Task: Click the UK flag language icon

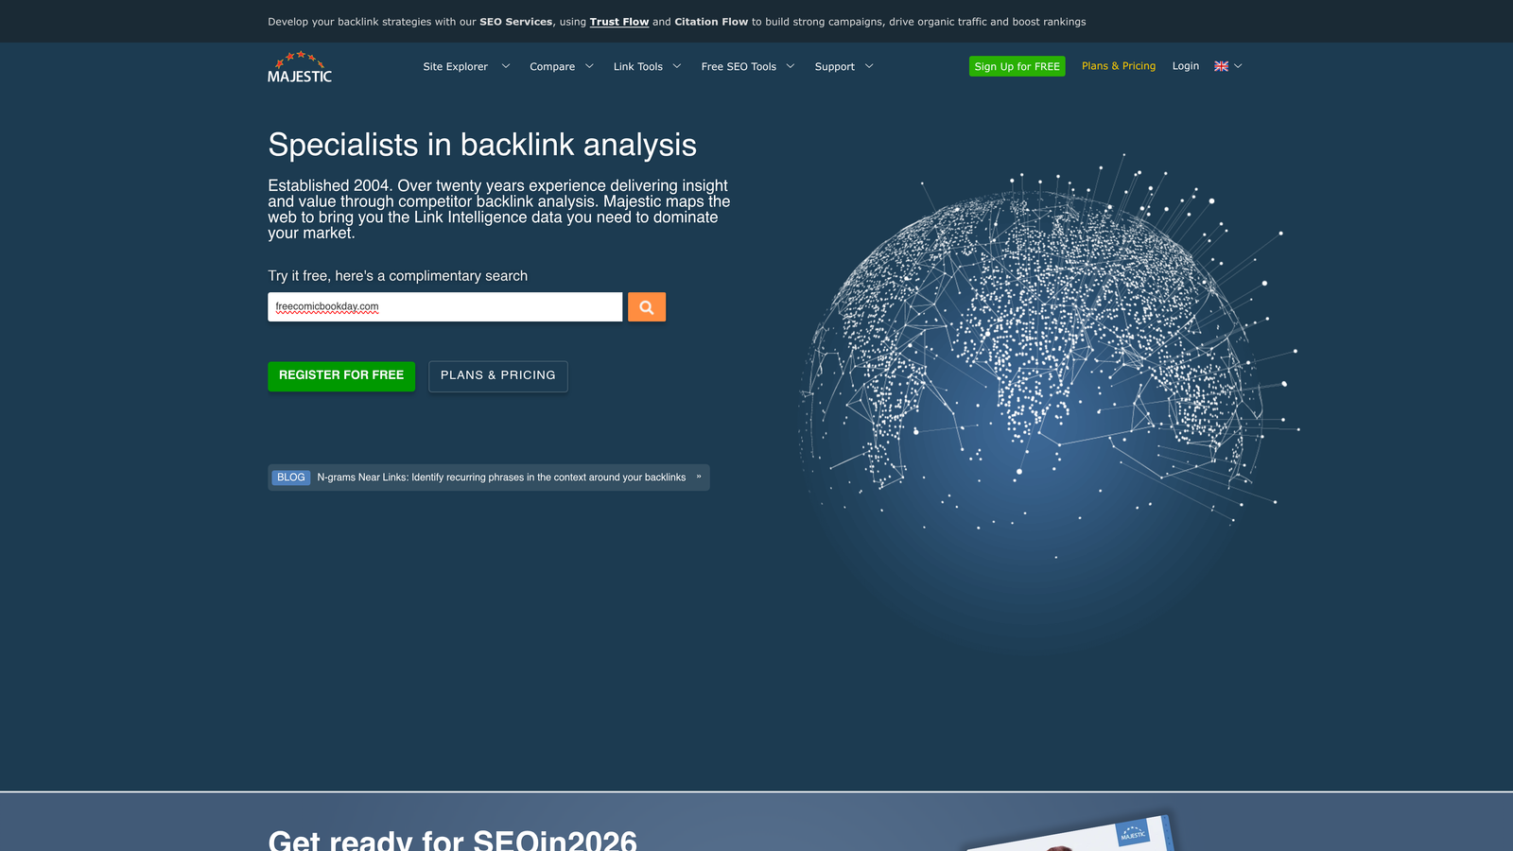Action: (1221, 66)
